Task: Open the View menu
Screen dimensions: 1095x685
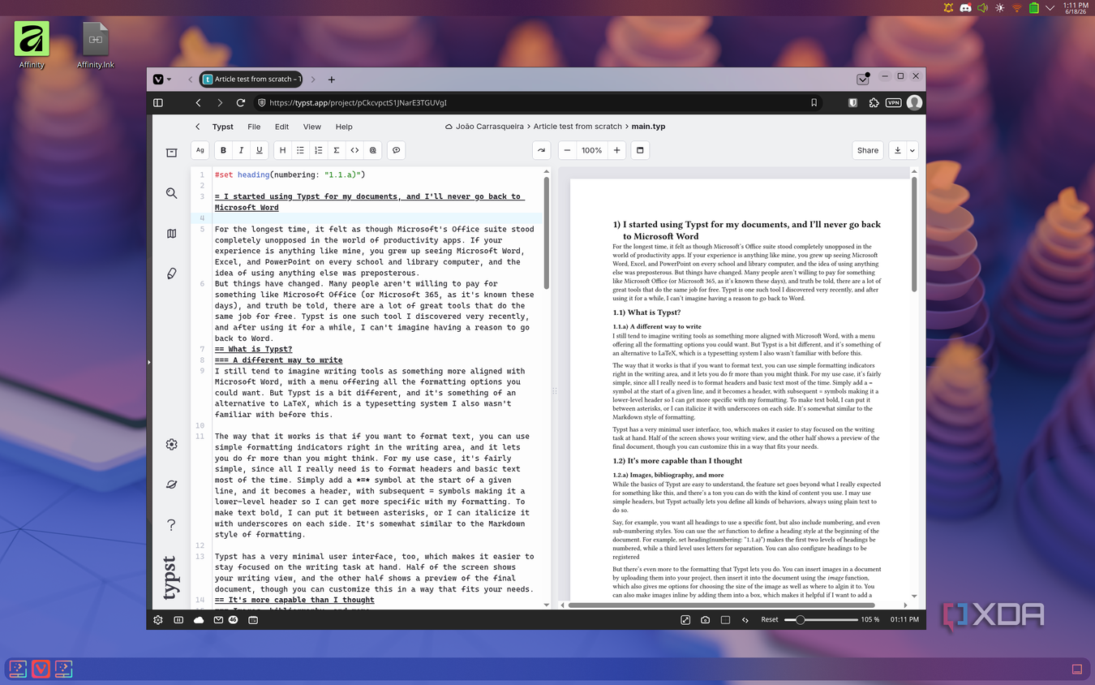Action: [x=312, y=127]
